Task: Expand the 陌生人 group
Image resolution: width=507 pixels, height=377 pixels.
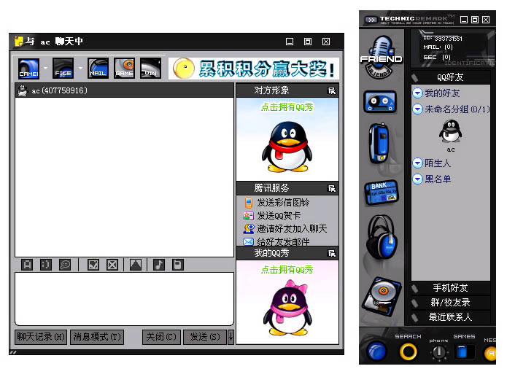Action: point(418,163)
